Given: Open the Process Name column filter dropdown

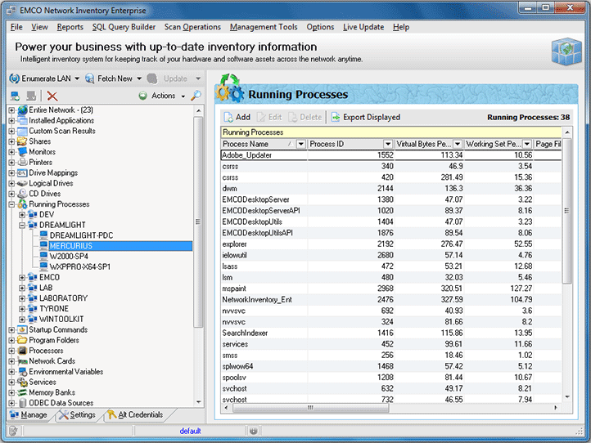Looking at the screenshot, I should 300,144.
